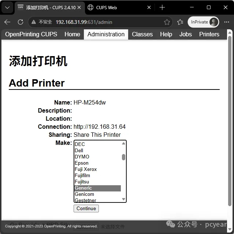The image size is (234, 234).
Task: Select Epson in Make list
Action: (98, 163)
